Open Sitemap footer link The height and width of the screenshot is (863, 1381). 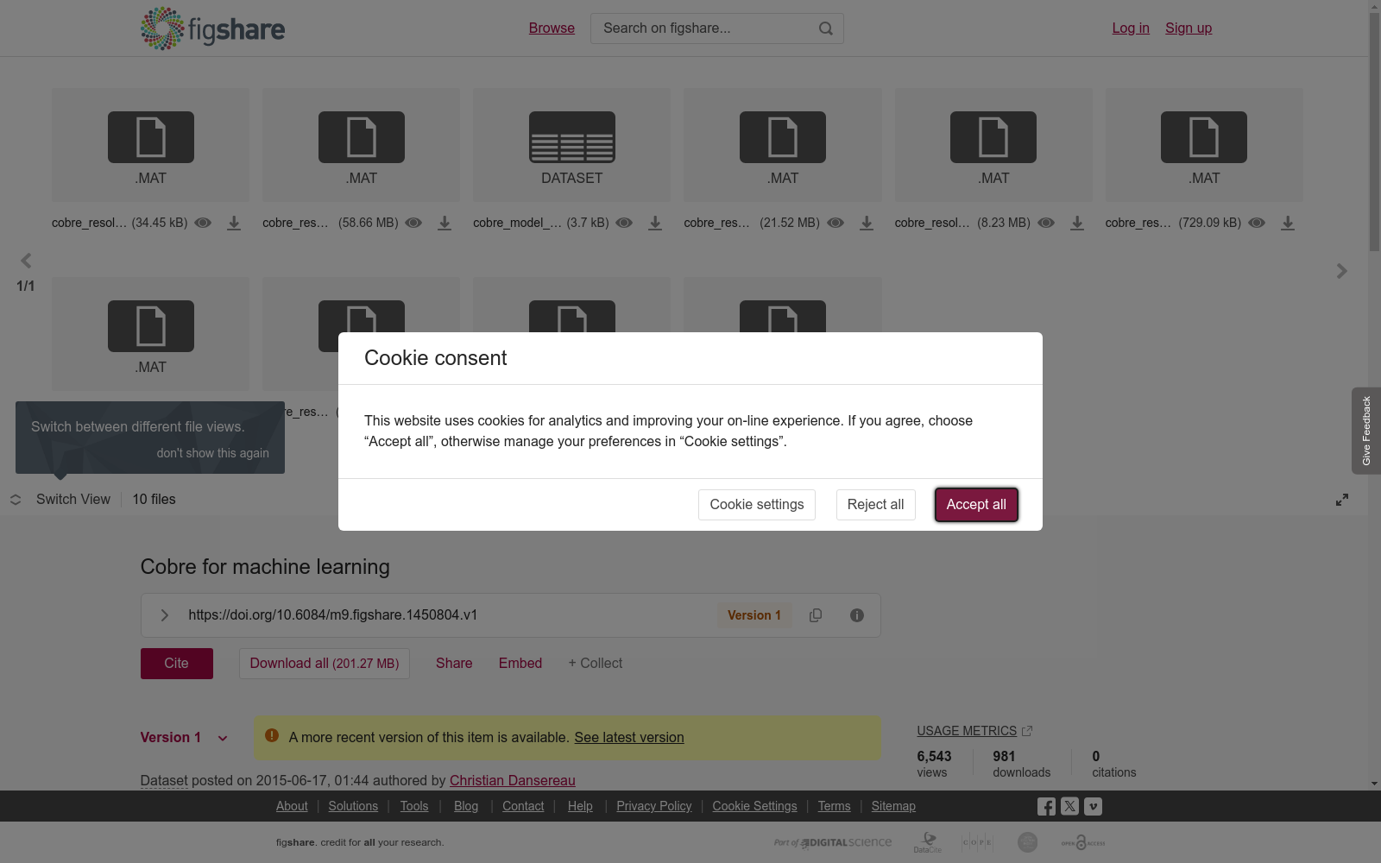893,806
